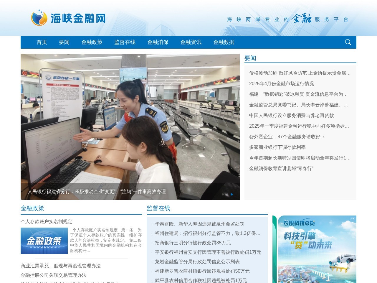This screenshot has width=377, height=283.
Task: Open 福州住建局：招行福州分行监管不力 article
Action: pos(208,233)
